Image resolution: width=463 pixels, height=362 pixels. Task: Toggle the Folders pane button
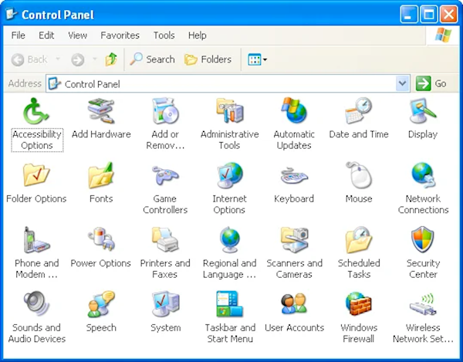click(208, 59)
